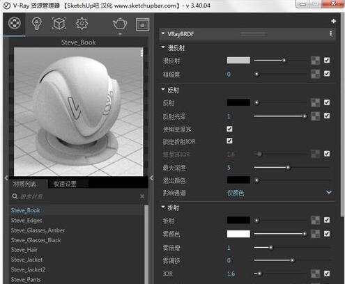Viewport: 345px width, 284px height.
Task: Click texture map slot for 反射
Action: coord(315,102)
